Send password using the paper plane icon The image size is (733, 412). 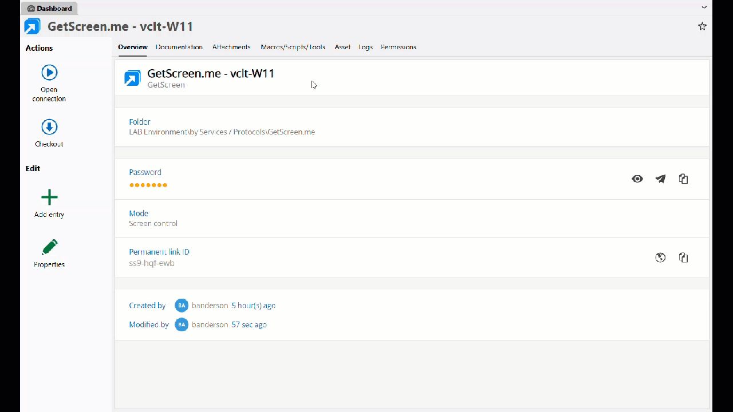click(660, 179)
